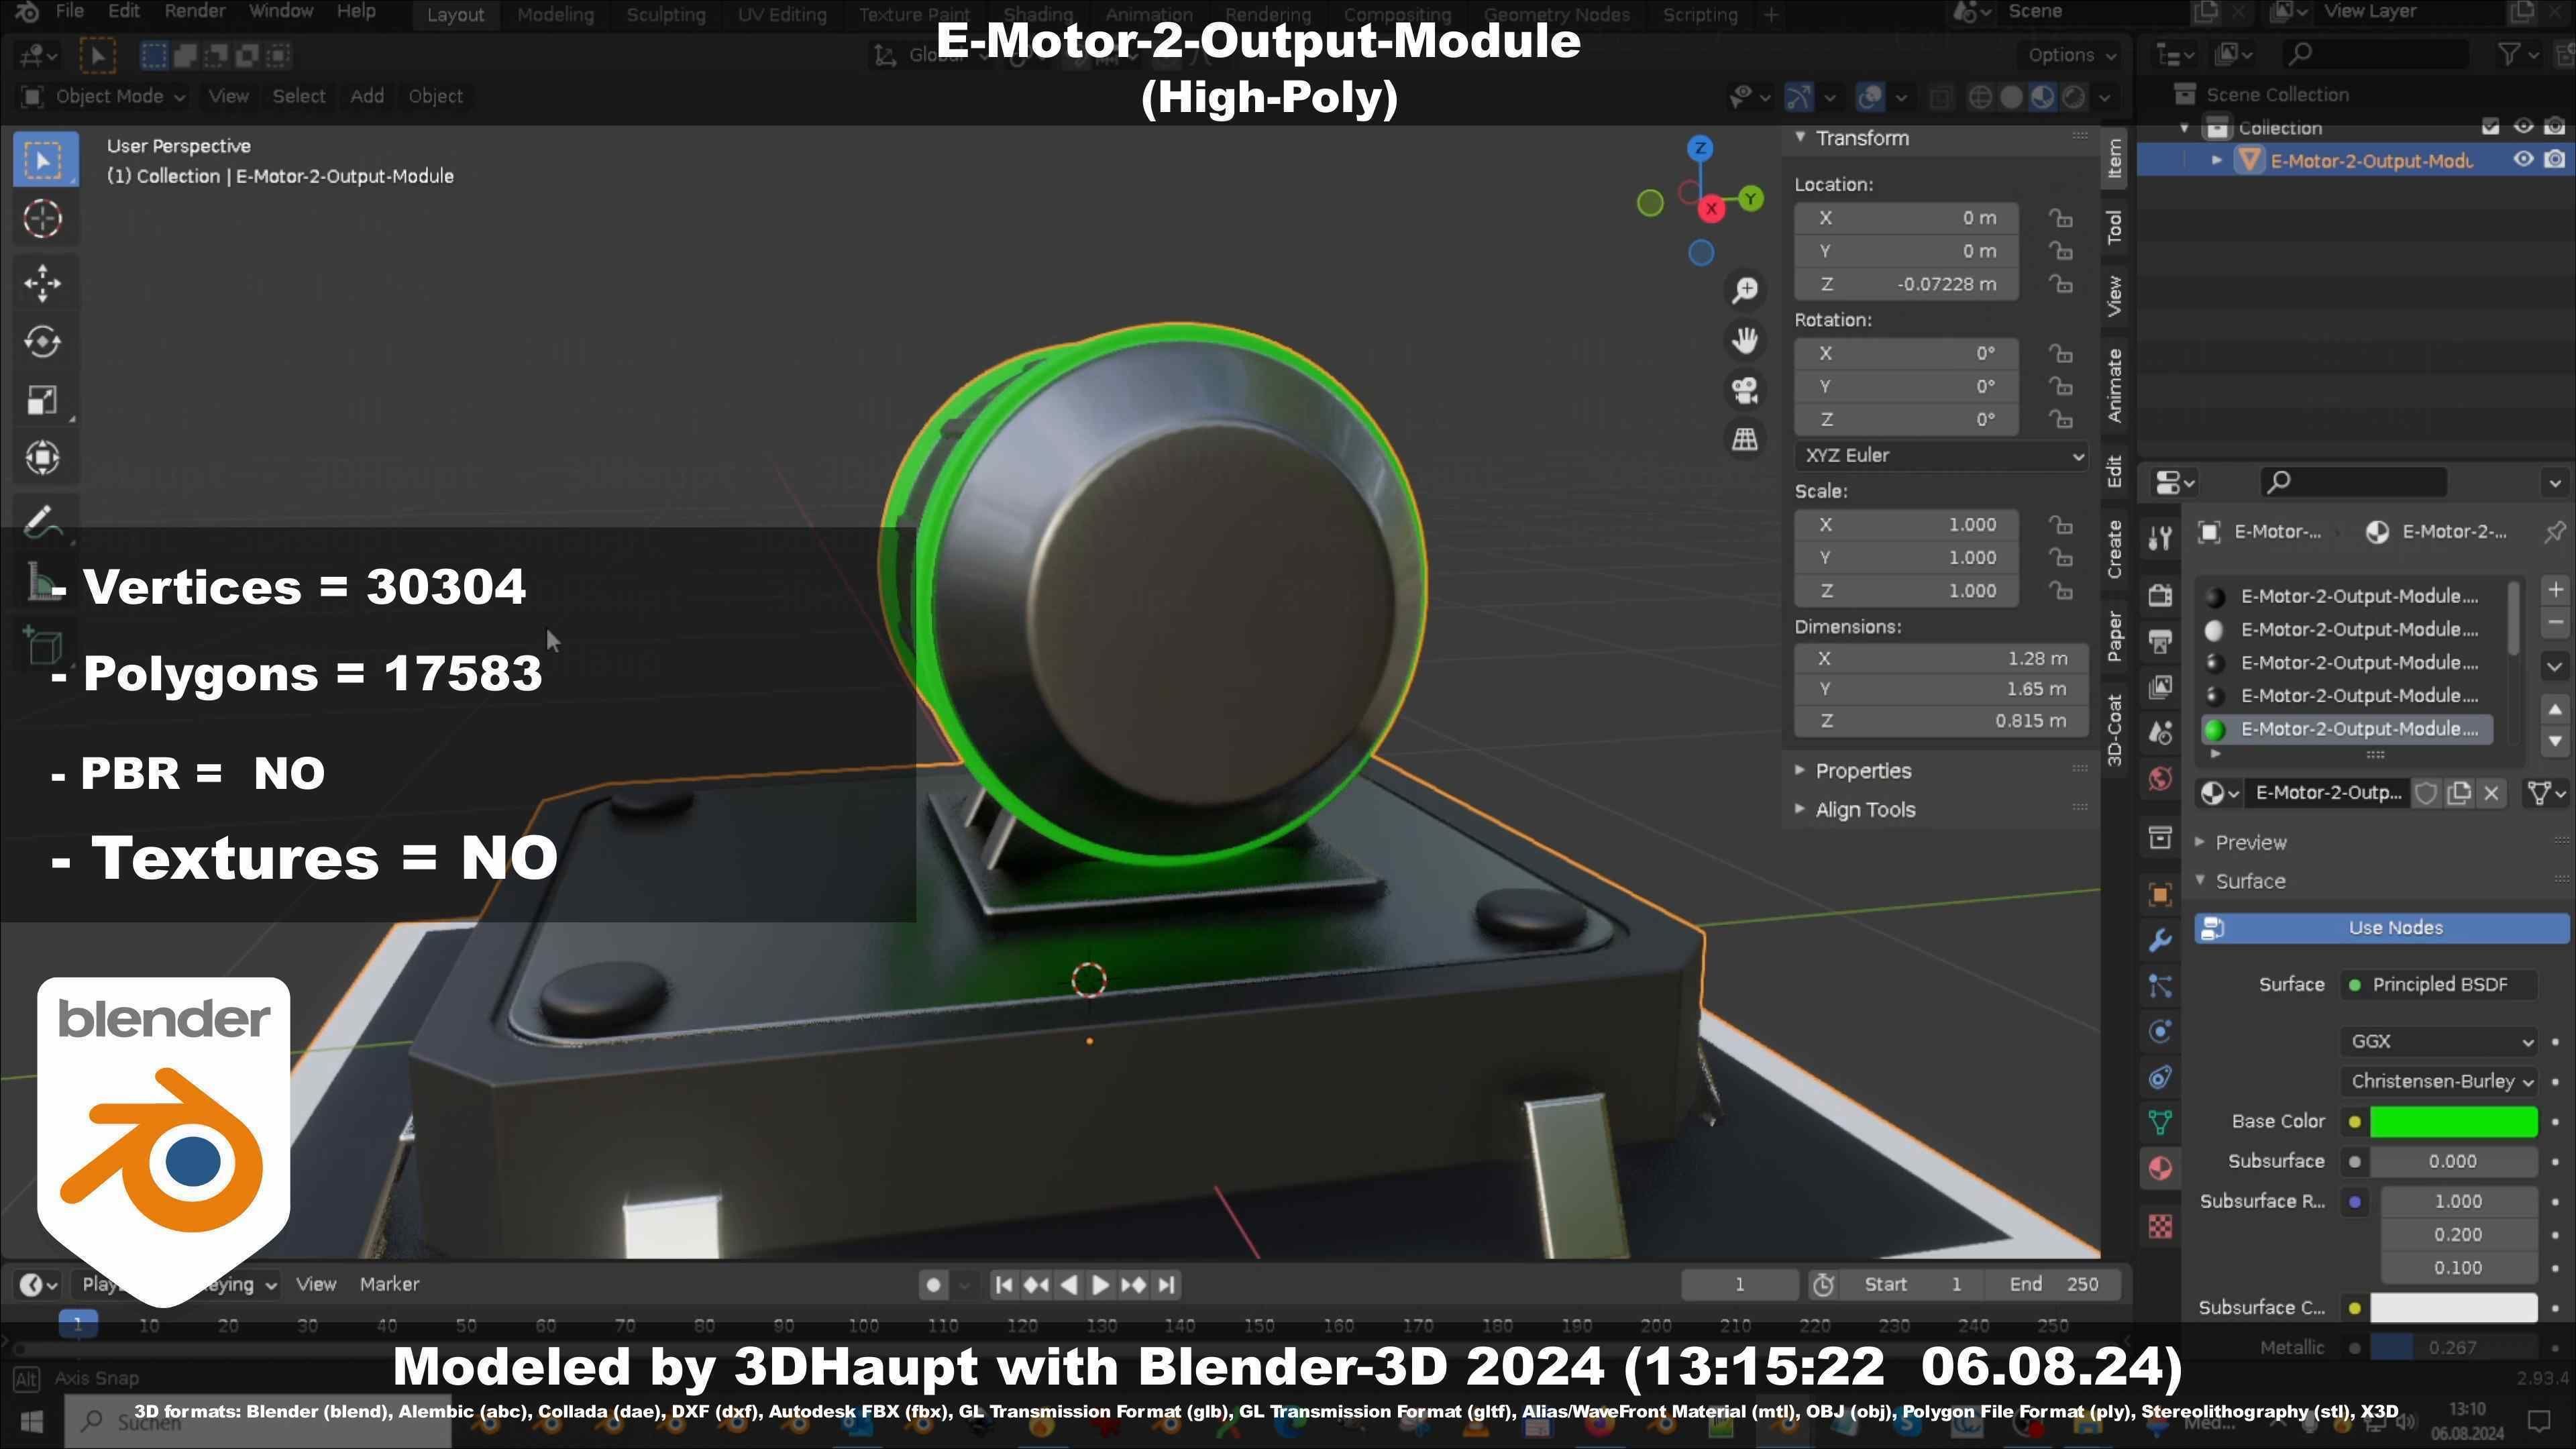Open the Tool properties tab wrench-screwdriver icon
Viewport: 2576px width, 1449px height.
pyautogui.click(x=2160, y=538)
